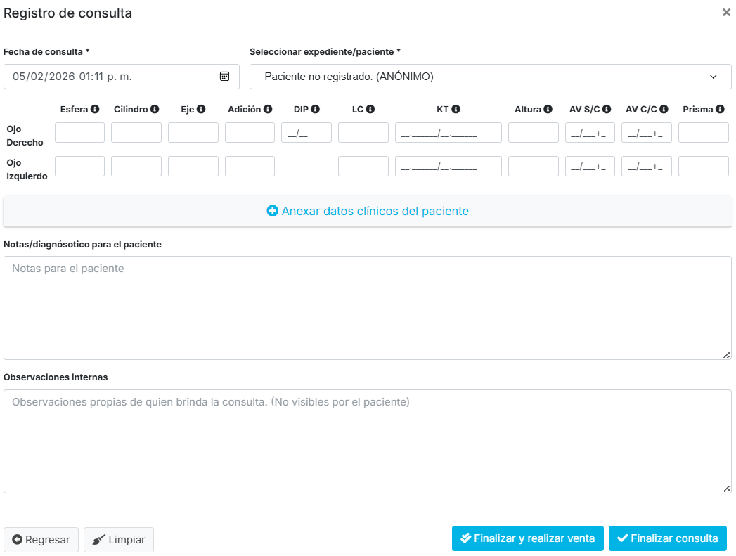Viewport: 736px width, 556px height.
Task: Click the info icon next to Esfera
Action: pos(95,110)
